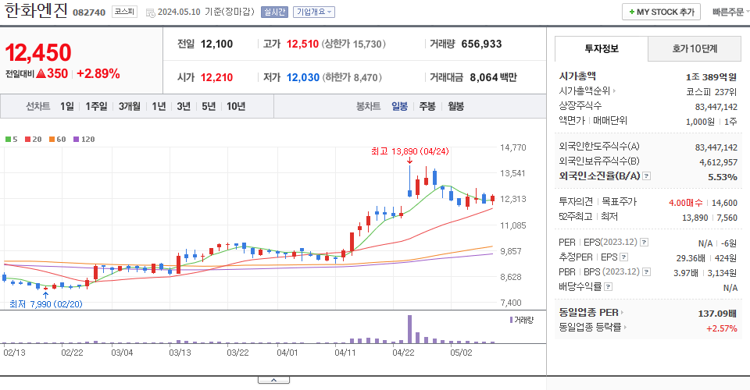Click the 동일업종 PER value 137.09배

click(x=717, y=314)
